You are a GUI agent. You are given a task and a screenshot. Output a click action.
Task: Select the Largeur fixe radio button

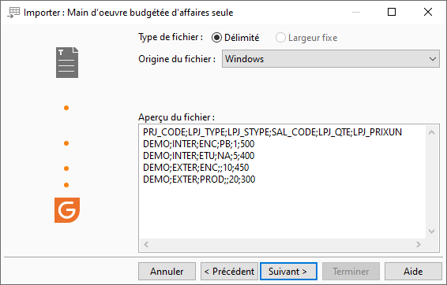click(306, 38)
